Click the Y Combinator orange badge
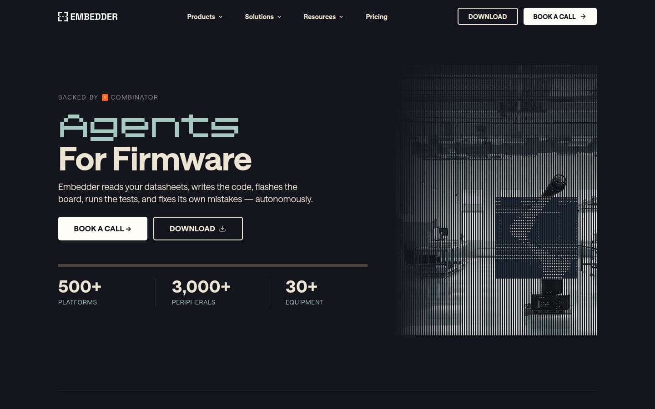655x409 pixels. click(105, 97)
